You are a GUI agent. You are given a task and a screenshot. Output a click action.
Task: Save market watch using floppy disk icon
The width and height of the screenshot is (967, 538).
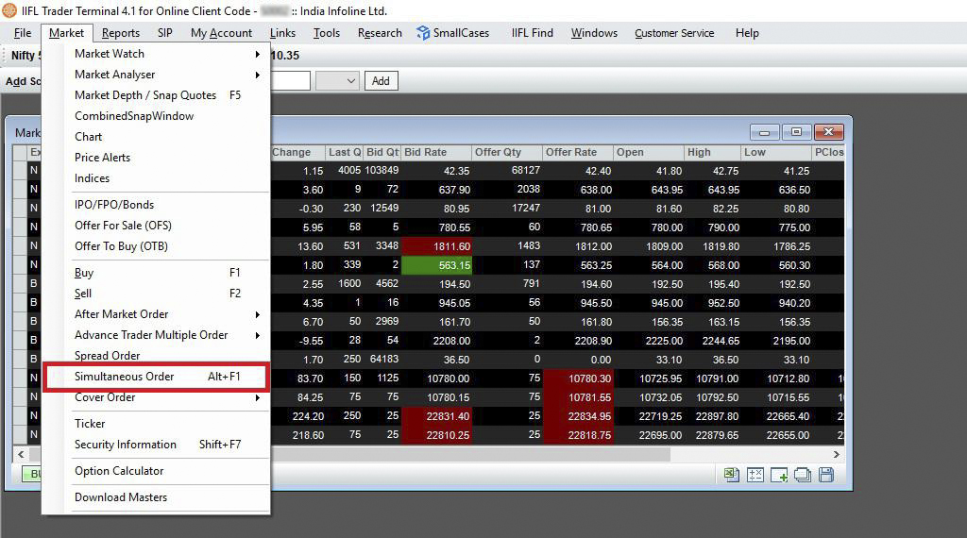[x=826, y=475]
